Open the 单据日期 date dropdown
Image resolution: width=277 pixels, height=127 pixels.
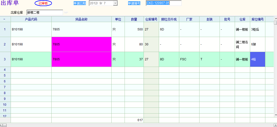(x=115, y=3)
